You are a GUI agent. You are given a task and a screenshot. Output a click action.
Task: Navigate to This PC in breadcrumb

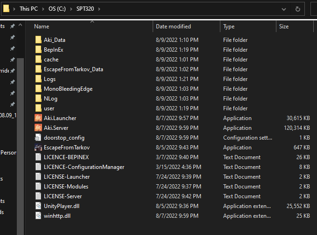[28, 9]
